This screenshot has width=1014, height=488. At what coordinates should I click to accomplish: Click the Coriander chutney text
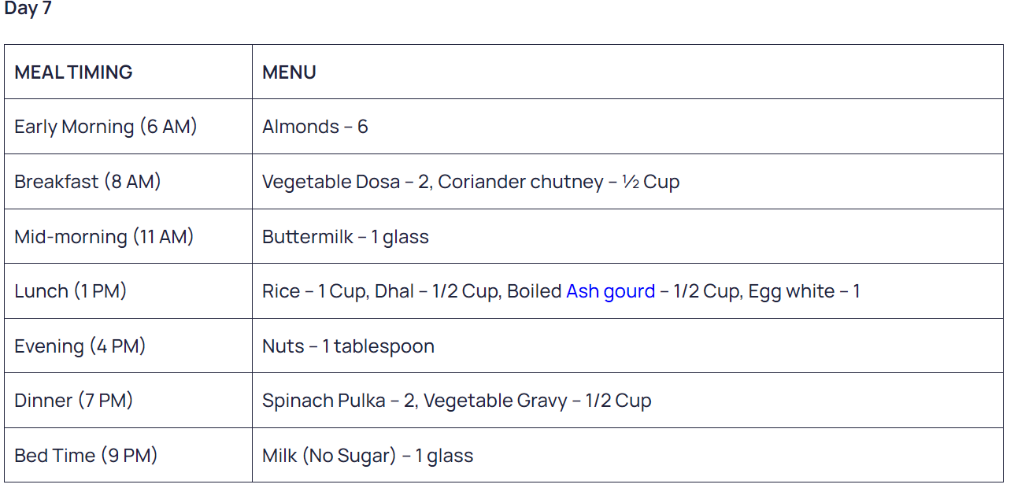point(520,182)
